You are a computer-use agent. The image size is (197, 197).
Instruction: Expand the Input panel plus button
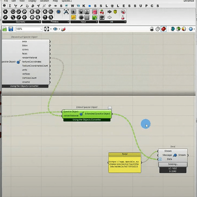tap(97, 22)
